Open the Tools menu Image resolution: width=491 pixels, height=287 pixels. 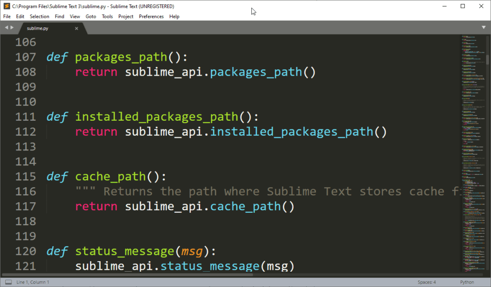(x=107, y=17)
